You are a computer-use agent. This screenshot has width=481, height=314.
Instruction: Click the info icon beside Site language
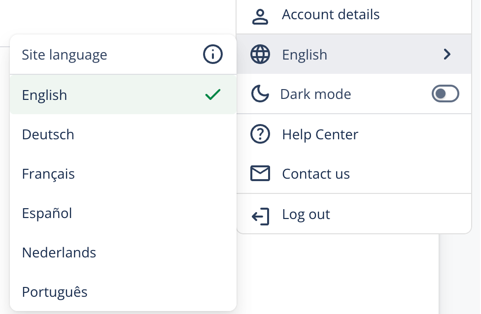pos(213,55)
